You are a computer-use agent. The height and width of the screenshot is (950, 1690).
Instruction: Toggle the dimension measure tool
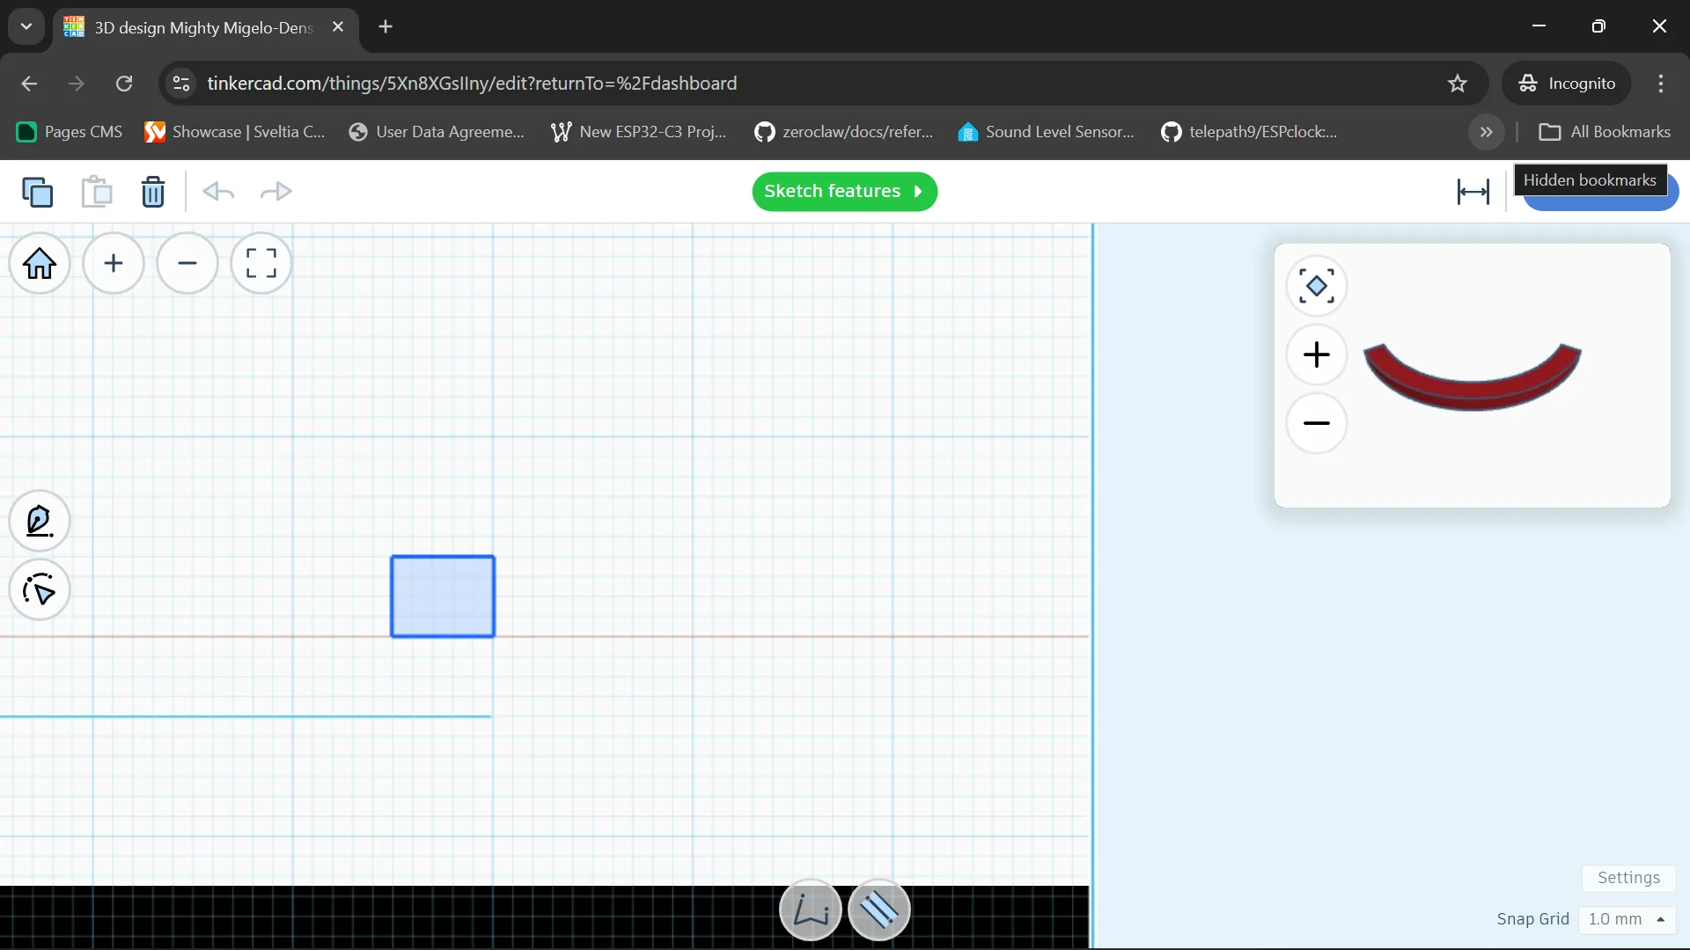[1473, 192]
